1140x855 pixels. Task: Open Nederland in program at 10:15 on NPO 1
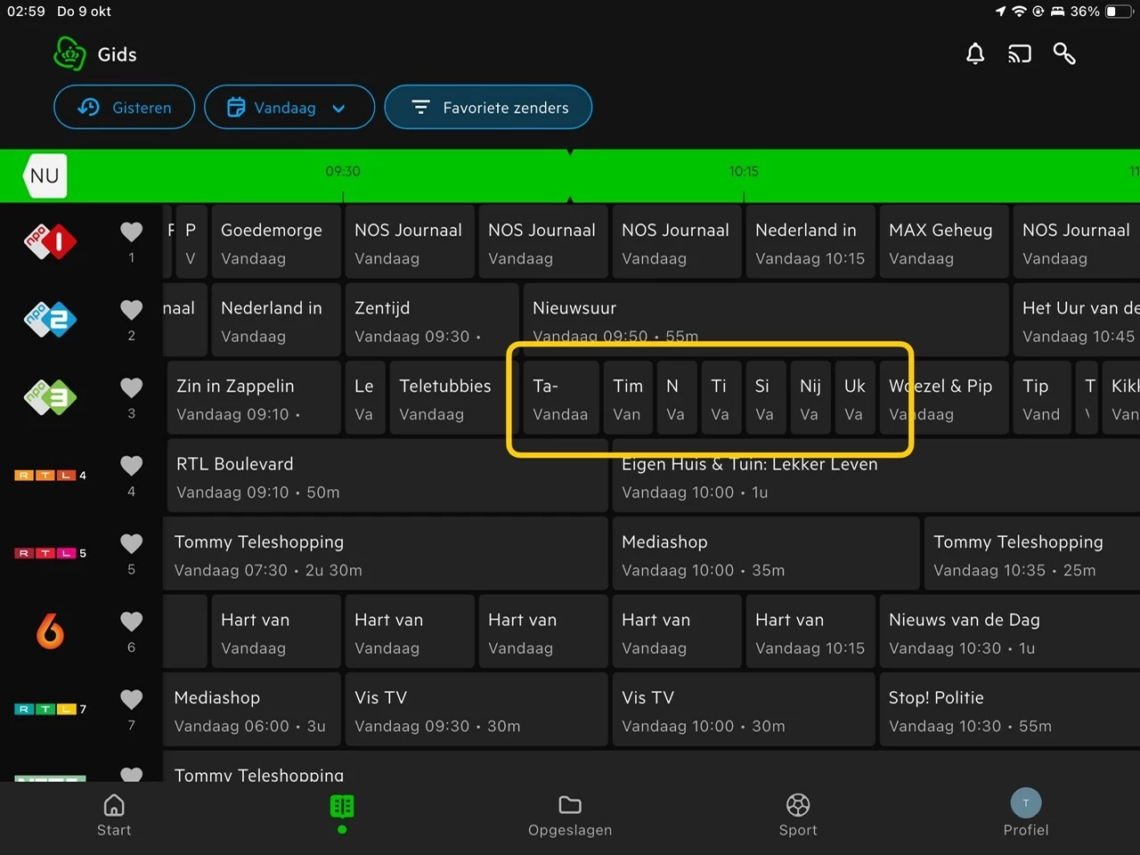pyautogui.click(x=810, y=242)
